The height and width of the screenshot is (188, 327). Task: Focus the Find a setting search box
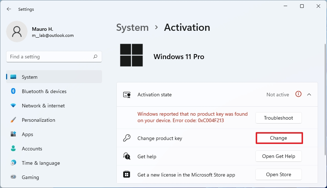click(x=50, y=57)
